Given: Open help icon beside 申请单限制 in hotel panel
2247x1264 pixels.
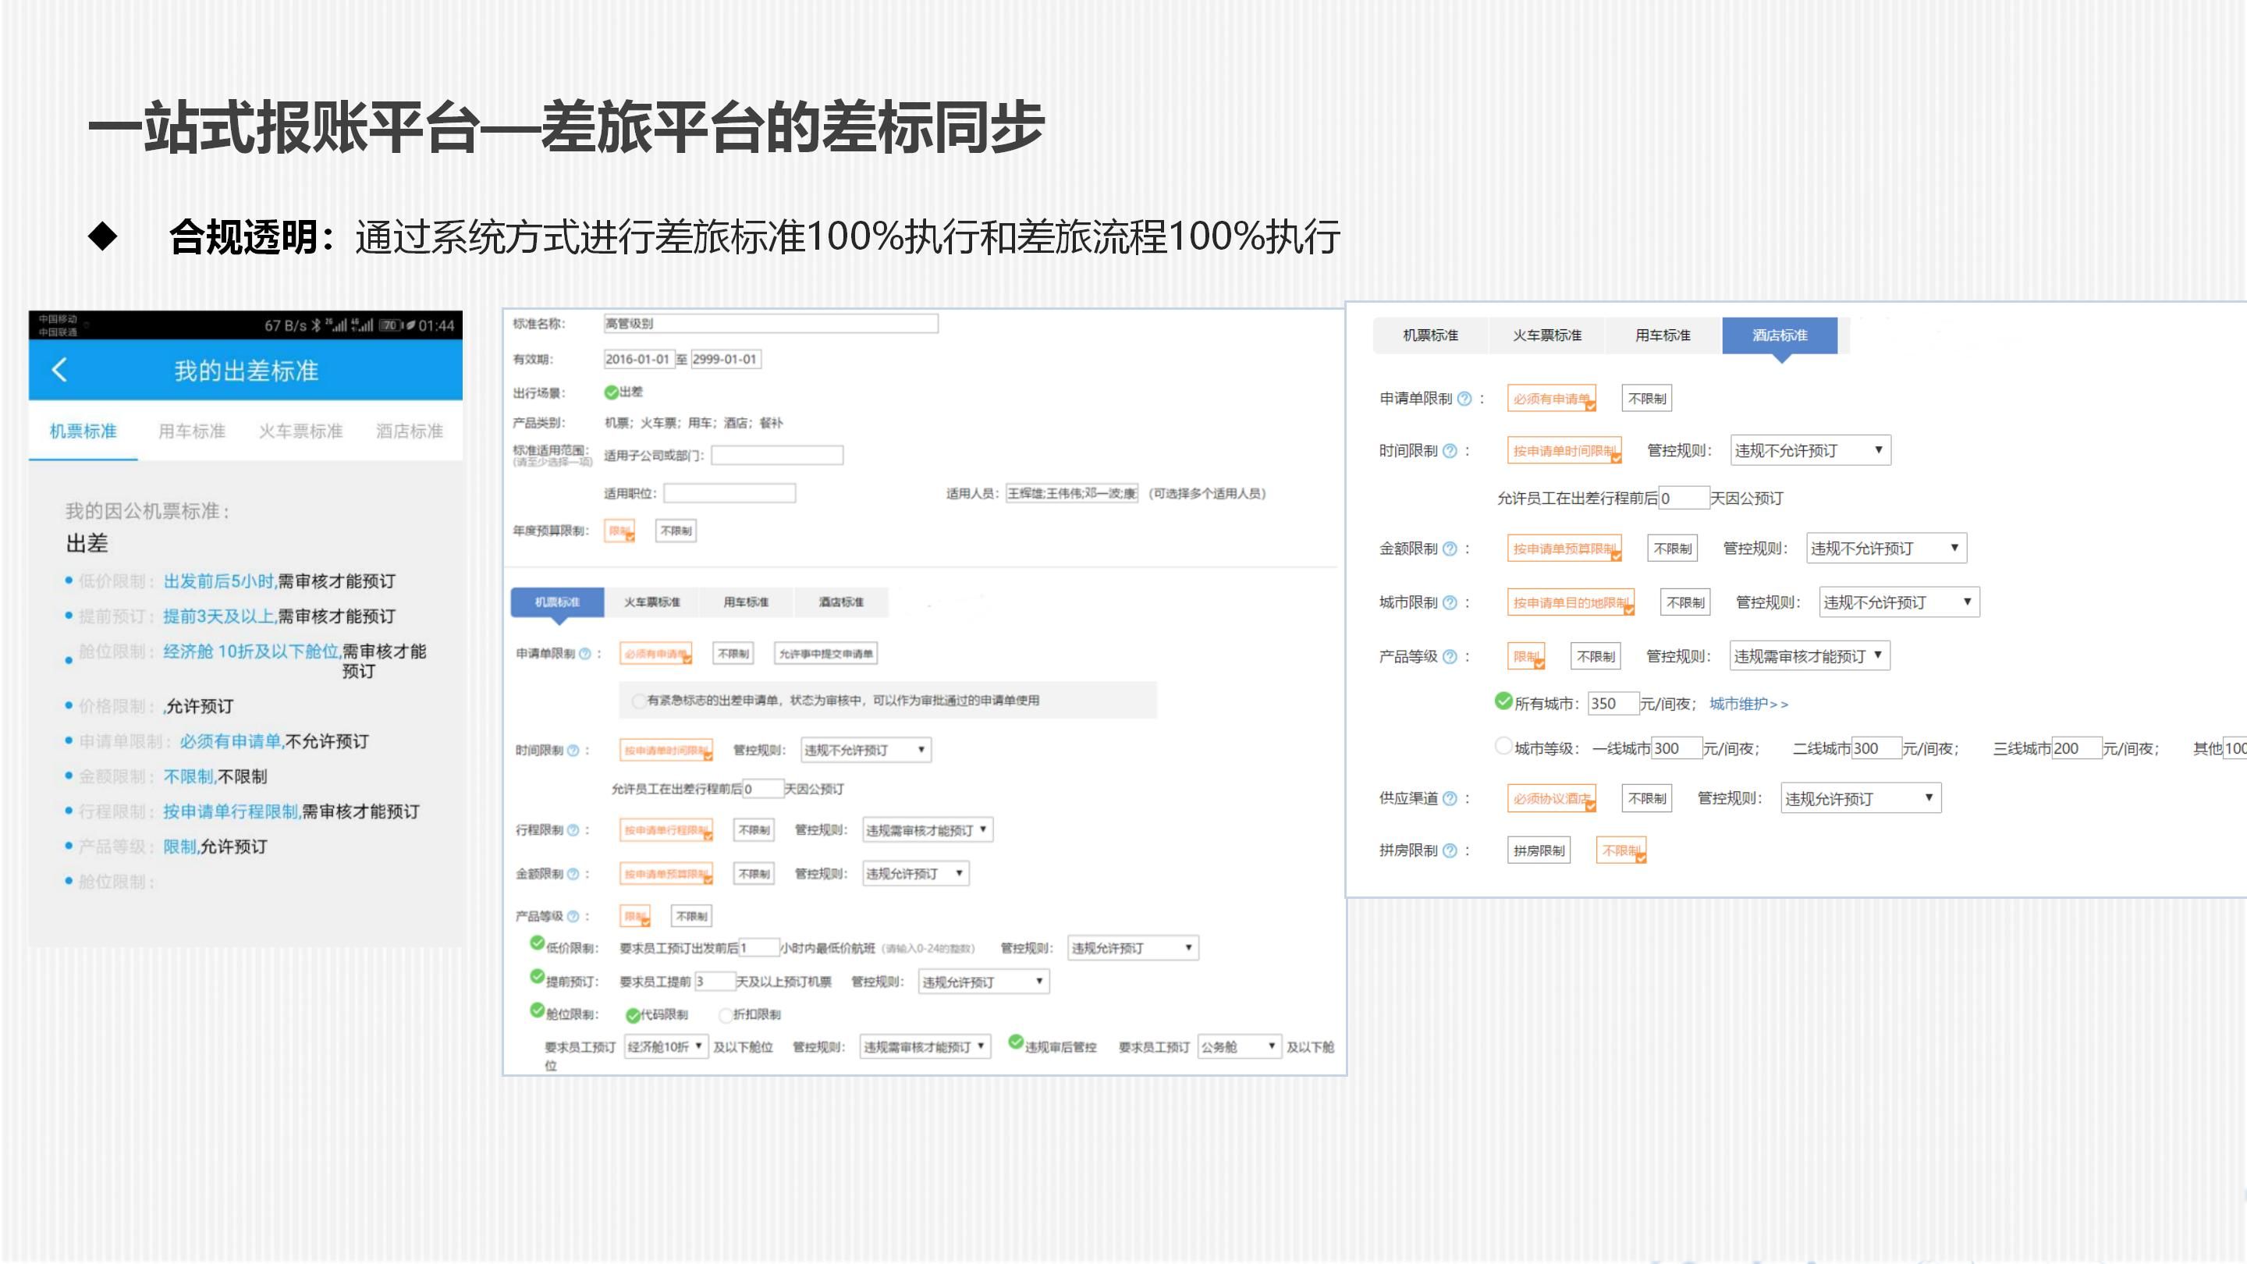Looking at the screenshot, I should pos(1464,399).
